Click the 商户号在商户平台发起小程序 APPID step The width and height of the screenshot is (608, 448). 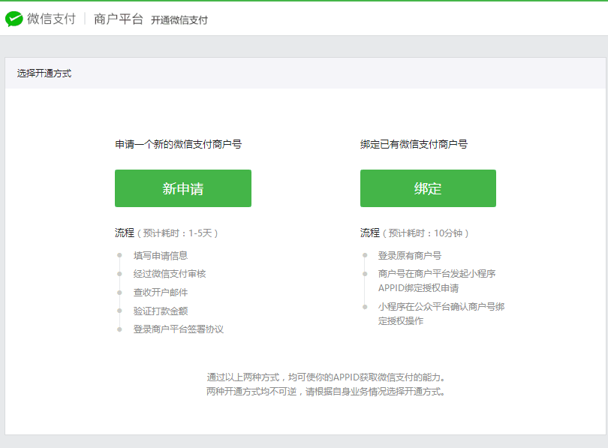pos(437,281)
